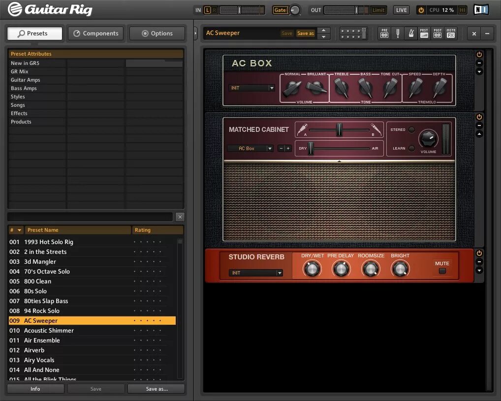This screenshot has height=401, width=501.
Task: Click the Native Instruments logo
Action: click(480, 8)
